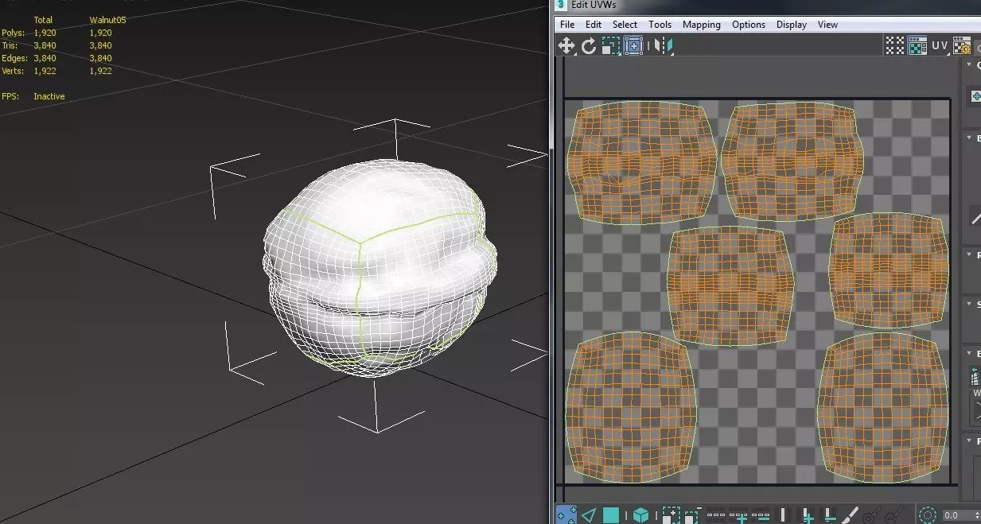Reduce the paint select brush size
Image resolution: width=981 pixels, height=524 pixels.
[x=894, y=515]
